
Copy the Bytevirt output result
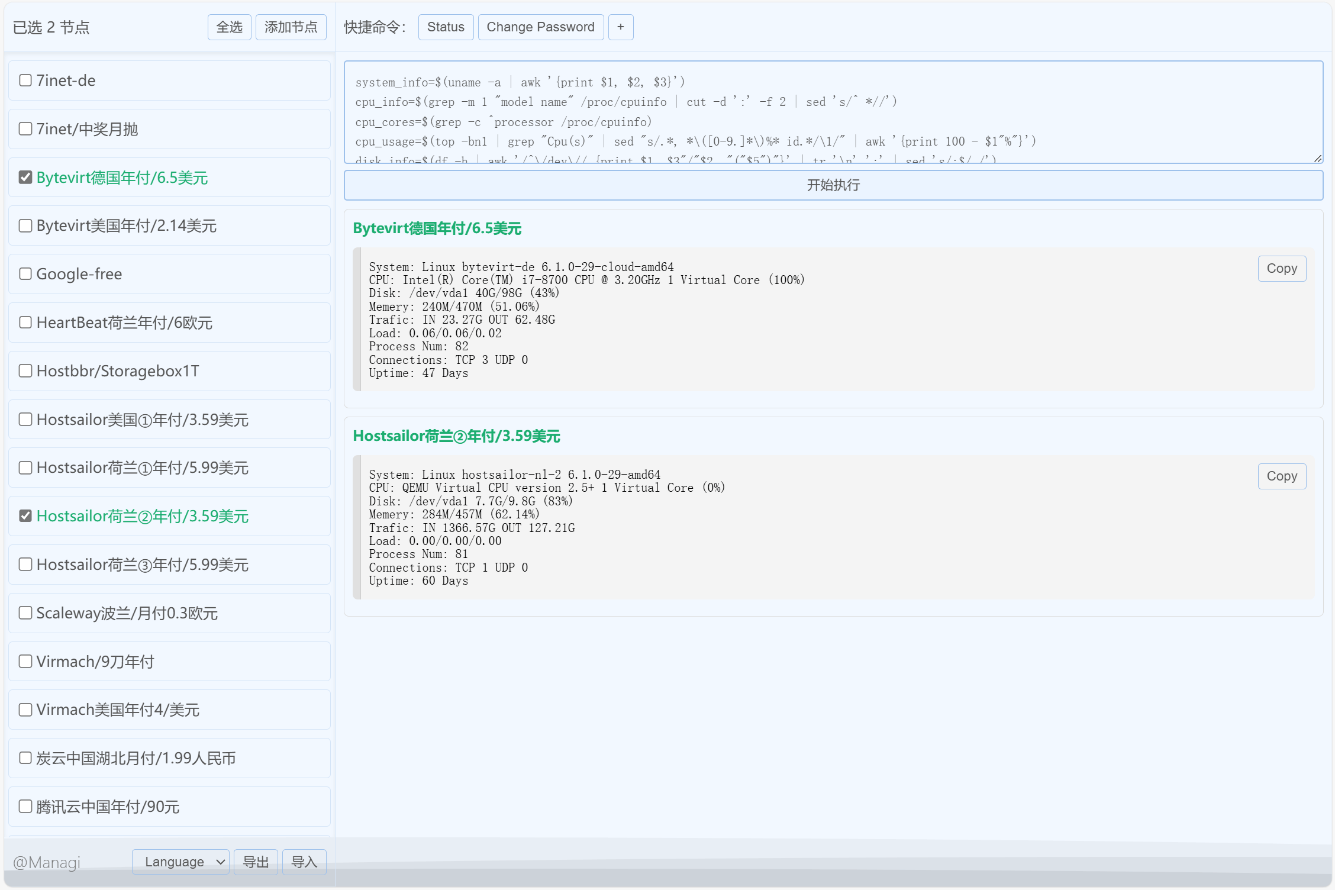(1281, 269)
